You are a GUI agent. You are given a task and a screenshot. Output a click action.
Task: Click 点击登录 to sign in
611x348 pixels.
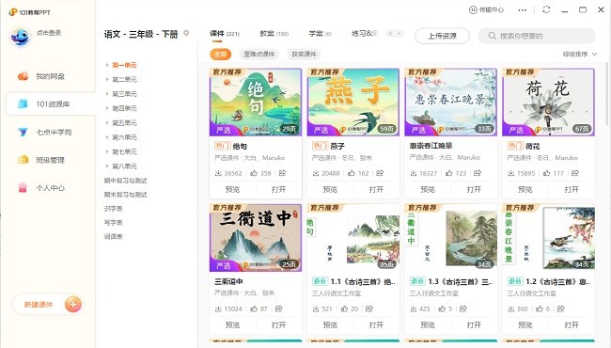coord(49,33)
